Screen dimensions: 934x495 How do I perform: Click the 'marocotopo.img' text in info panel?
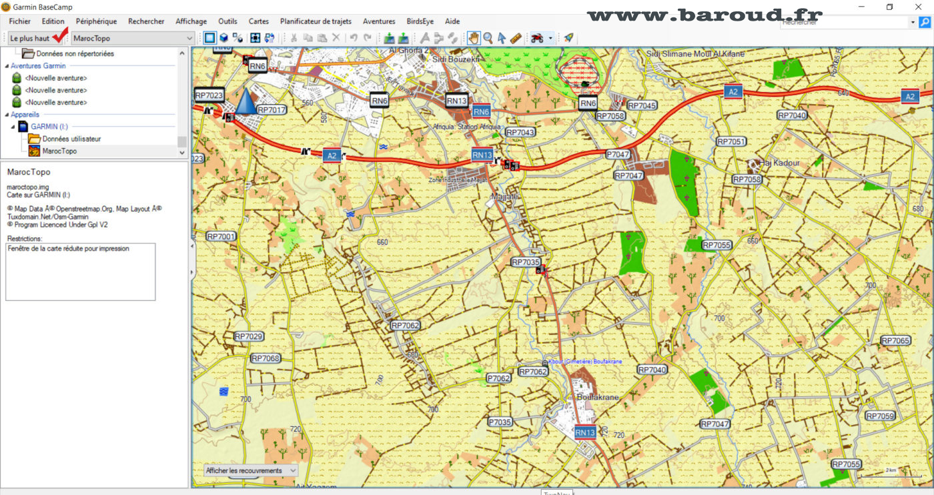click(x=27, y=187)
